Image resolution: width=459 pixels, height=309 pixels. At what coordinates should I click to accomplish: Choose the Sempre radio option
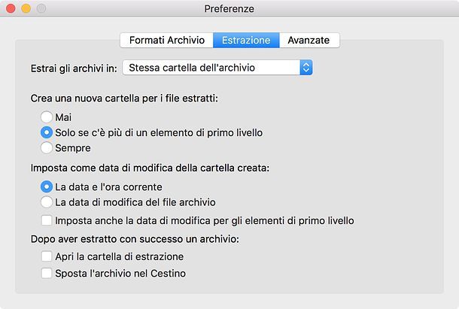click(47, 148)
